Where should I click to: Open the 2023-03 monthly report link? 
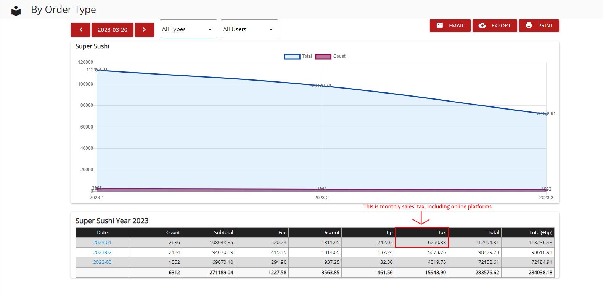point(102,262)
